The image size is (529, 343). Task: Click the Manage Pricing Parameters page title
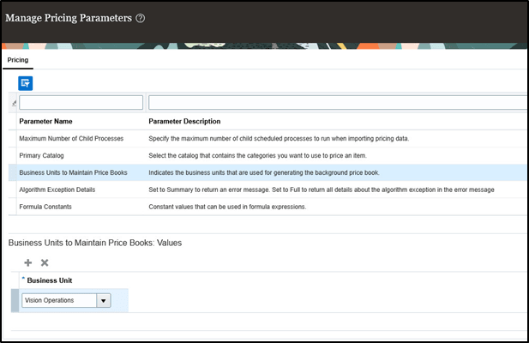tap(69, 18)
